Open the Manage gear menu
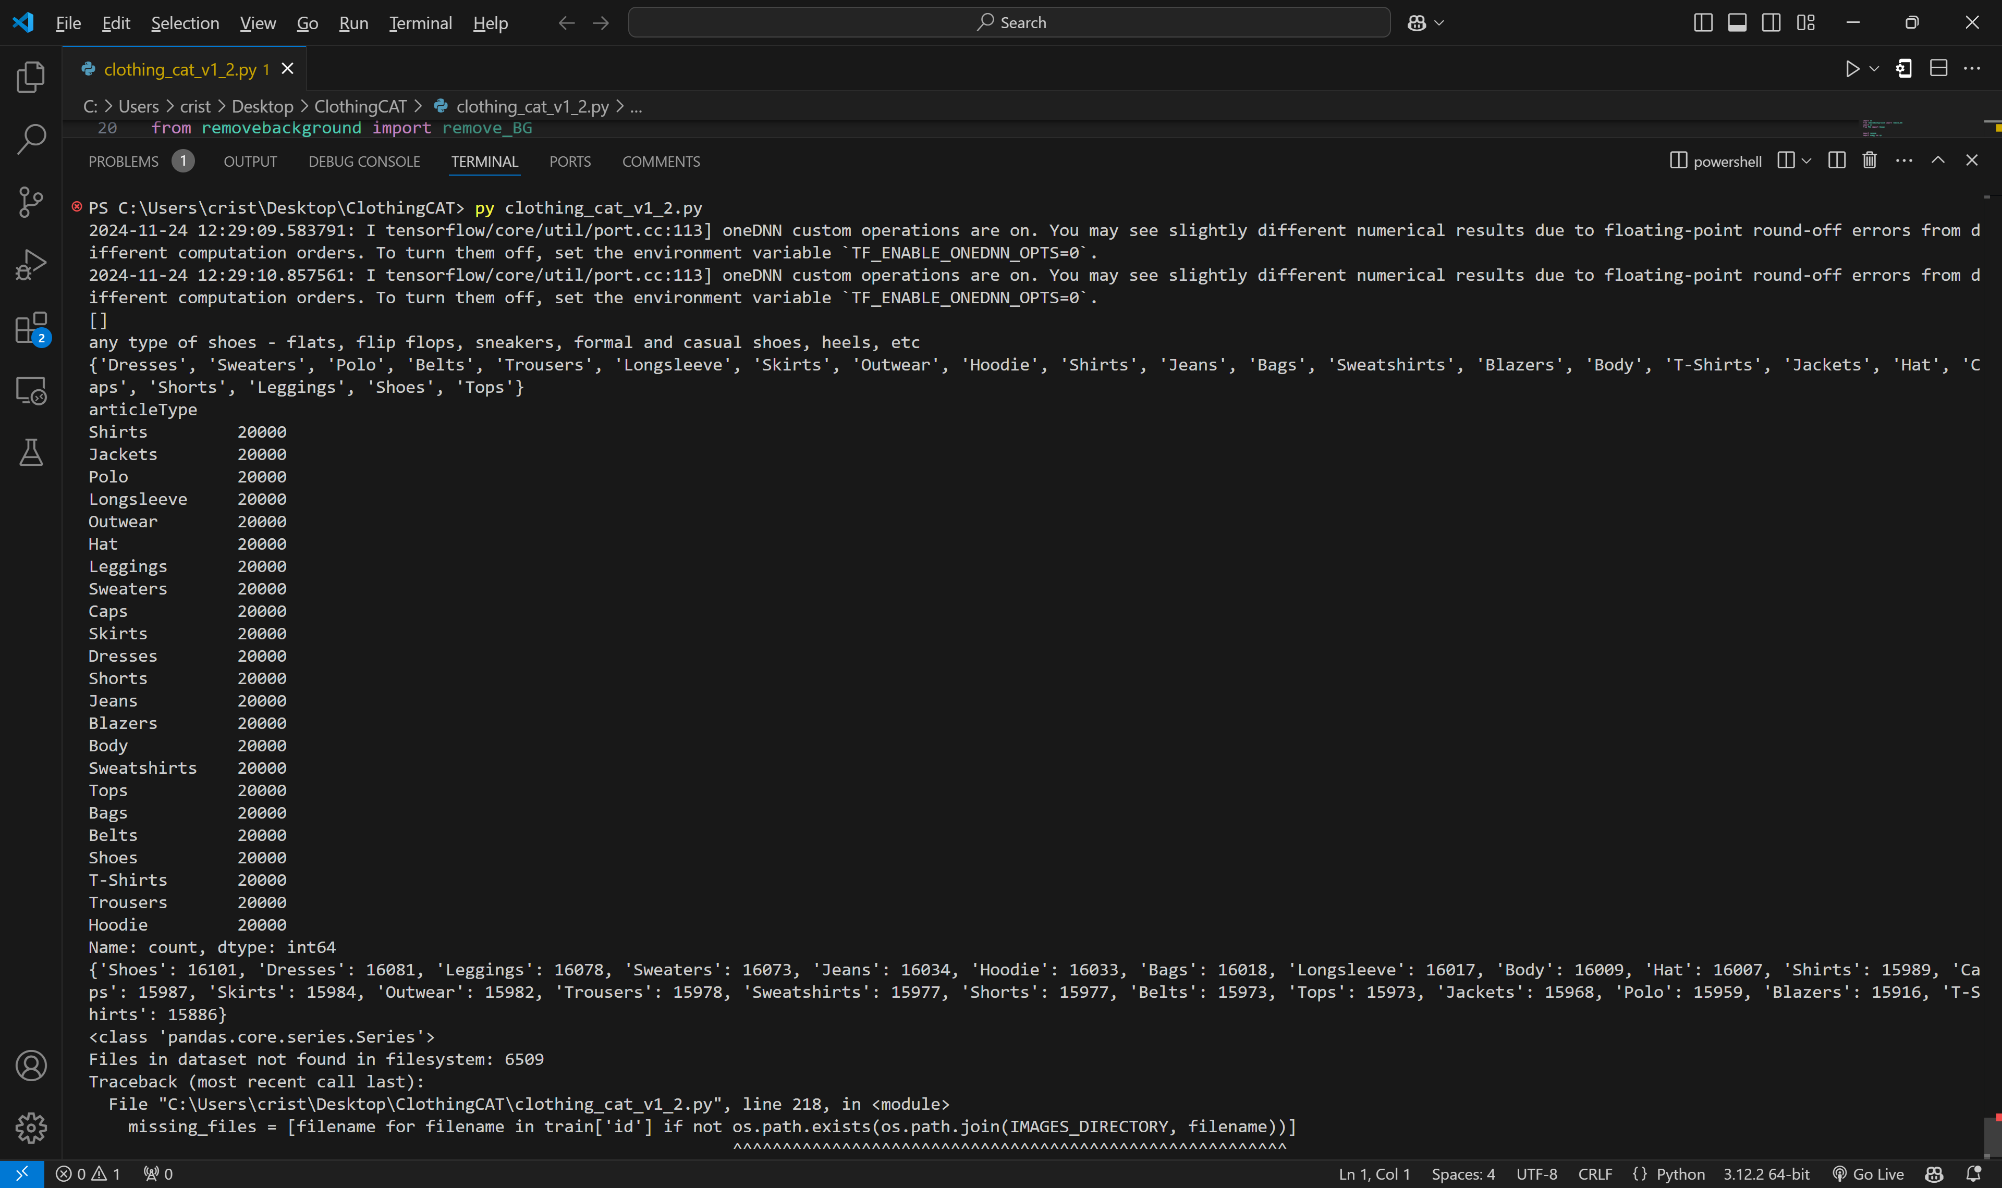The image size is (2002, 1188). pos(30,1128)
